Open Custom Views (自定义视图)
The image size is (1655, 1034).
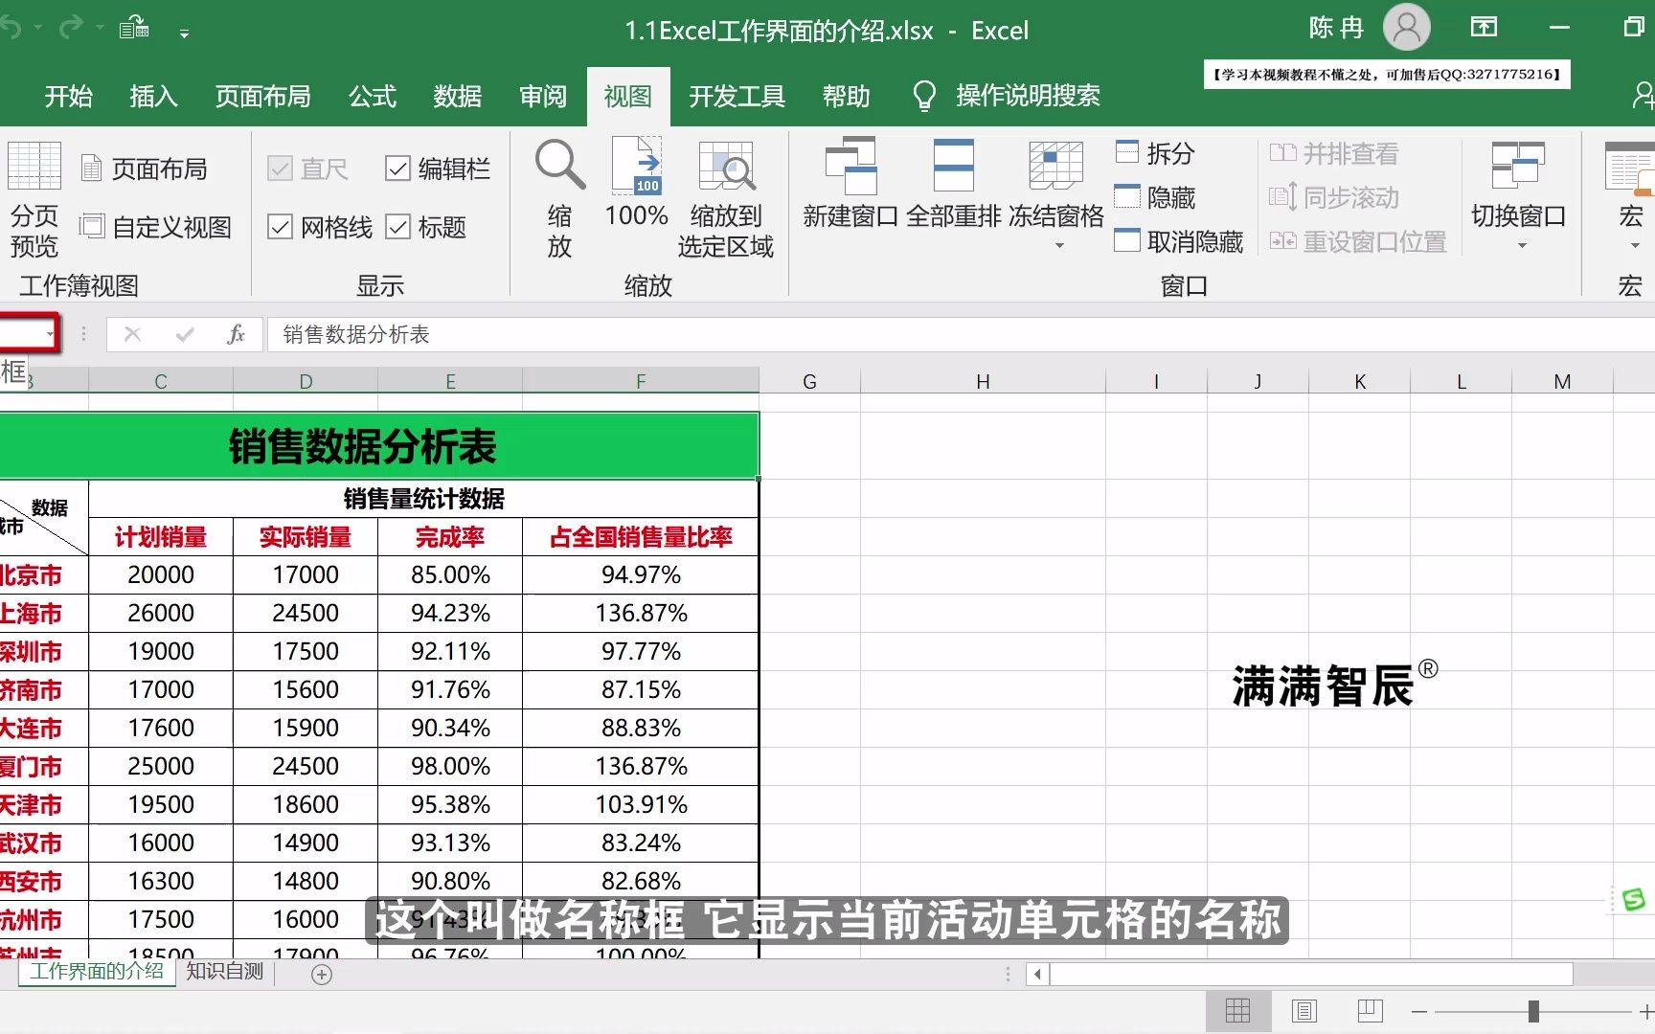[156, 228]
